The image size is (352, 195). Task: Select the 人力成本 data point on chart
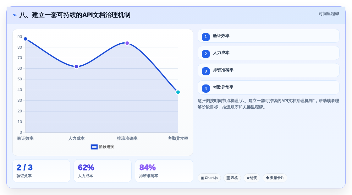pyautogui.click(x=76, y=67)
